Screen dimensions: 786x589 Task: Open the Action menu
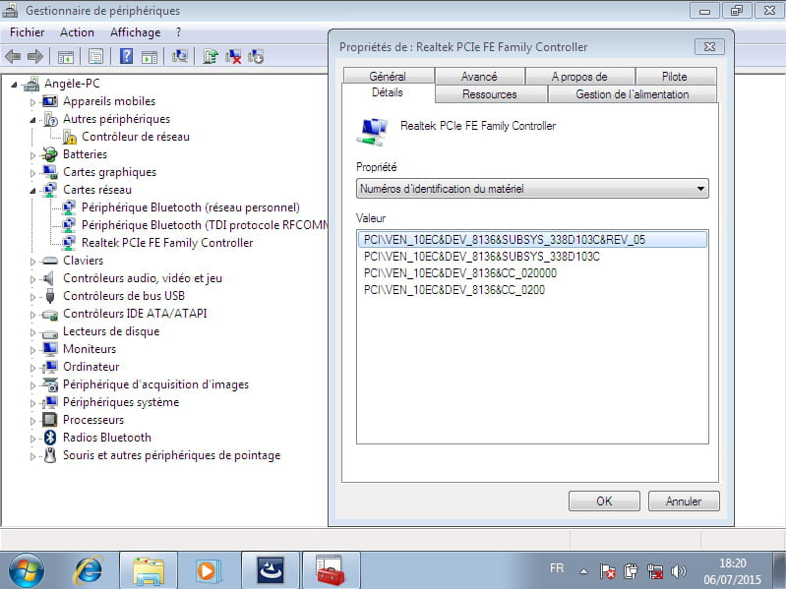[x=77, y=32]
